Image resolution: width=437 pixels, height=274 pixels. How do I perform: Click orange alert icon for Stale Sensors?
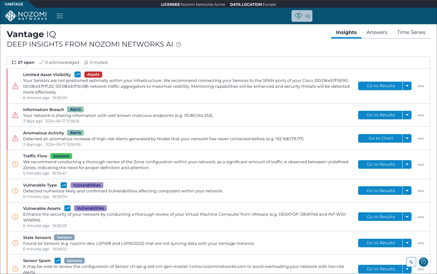[x=15, y=243]
